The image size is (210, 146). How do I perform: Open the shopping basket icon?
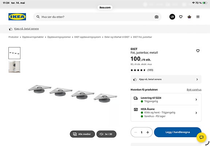pos(189,17)
